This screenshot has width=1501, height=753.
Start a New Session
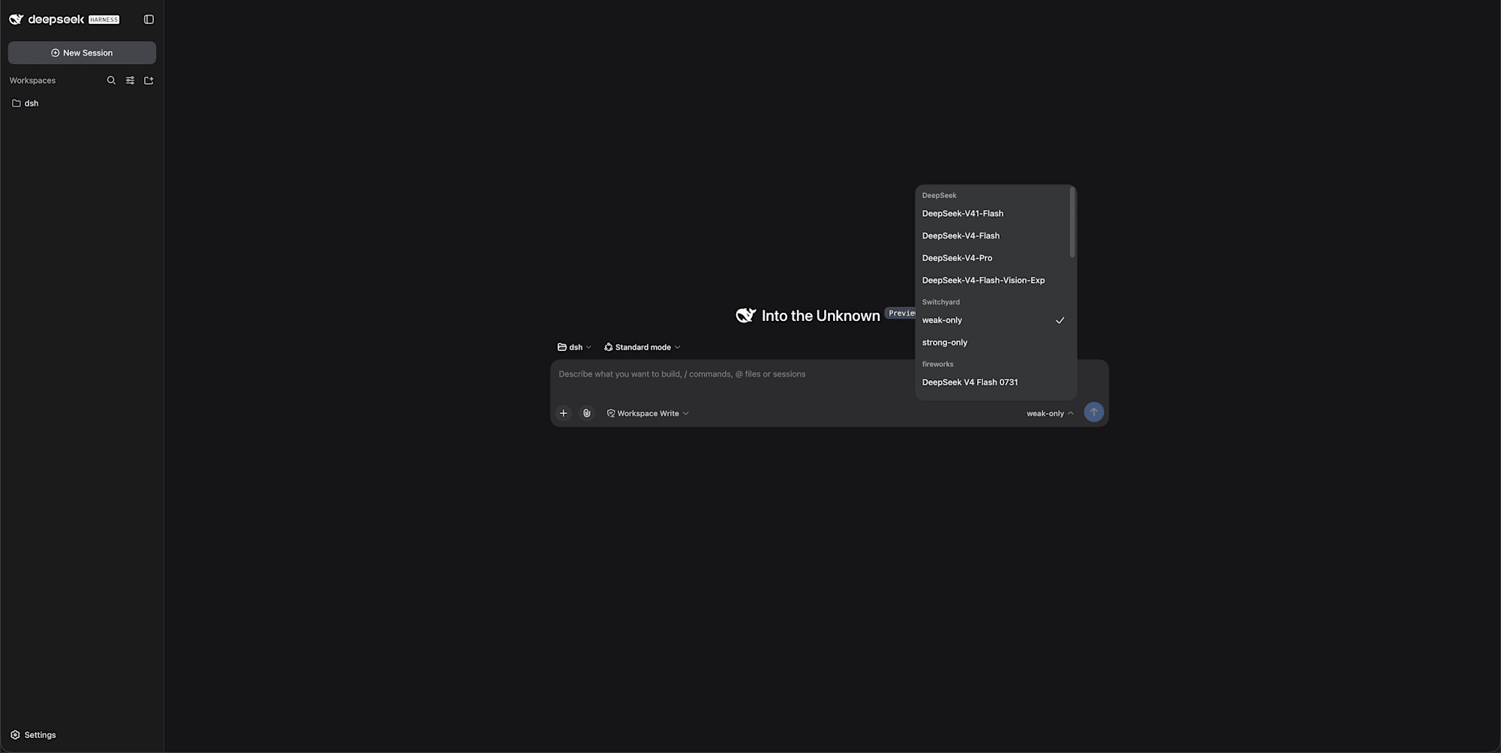tap(82, 52)
